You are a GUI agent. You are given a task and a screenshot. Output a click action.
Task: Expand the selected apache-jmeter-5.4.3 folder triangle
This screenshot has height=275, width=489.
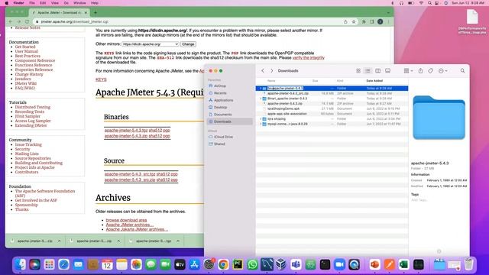point(261,89)
